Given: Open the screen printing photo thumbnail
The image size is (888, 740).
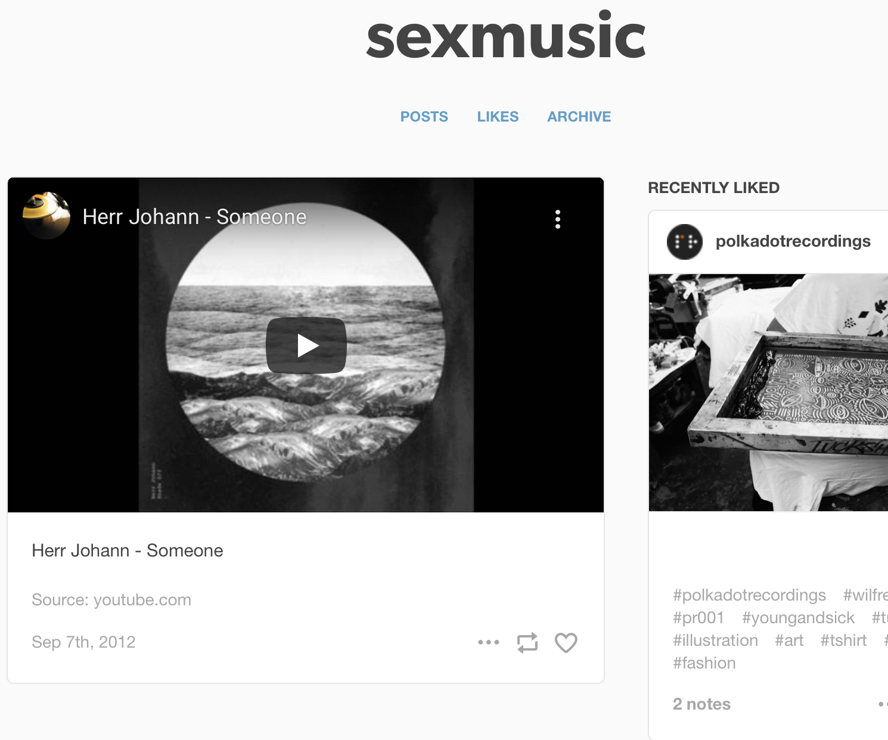Looking at the screenshot, I should click(x=768, y=393).
